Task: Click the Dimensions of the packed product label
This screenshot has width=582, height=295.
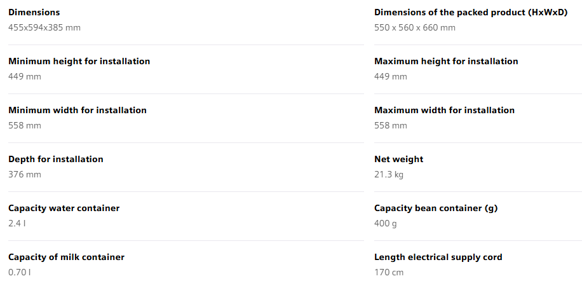Action: pyautogui.click(x=471, y=13)
